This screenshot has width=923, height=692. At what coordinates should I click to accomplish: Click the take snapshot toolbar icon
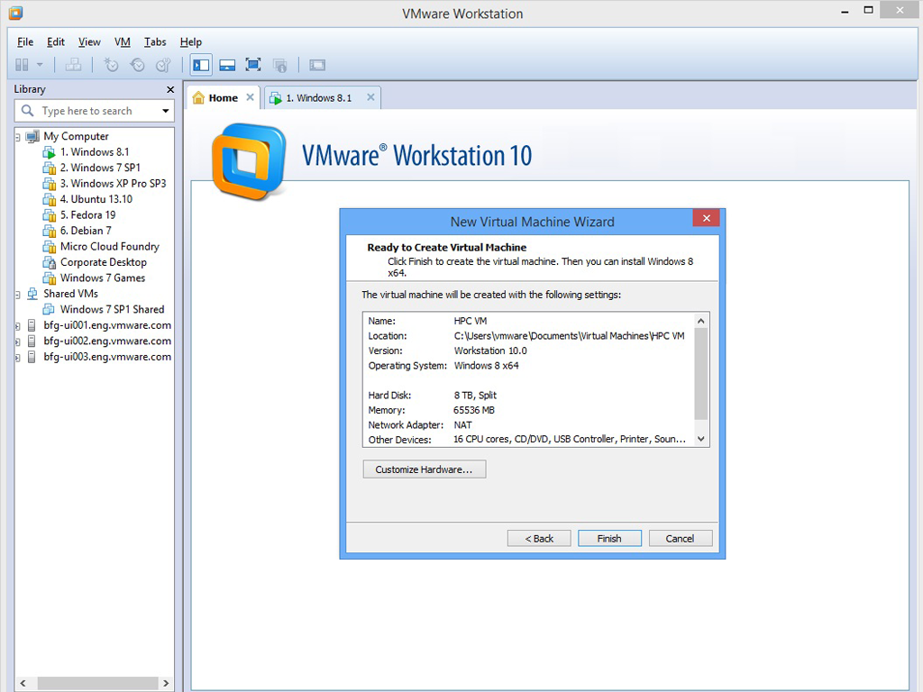(x=111, y=65)
